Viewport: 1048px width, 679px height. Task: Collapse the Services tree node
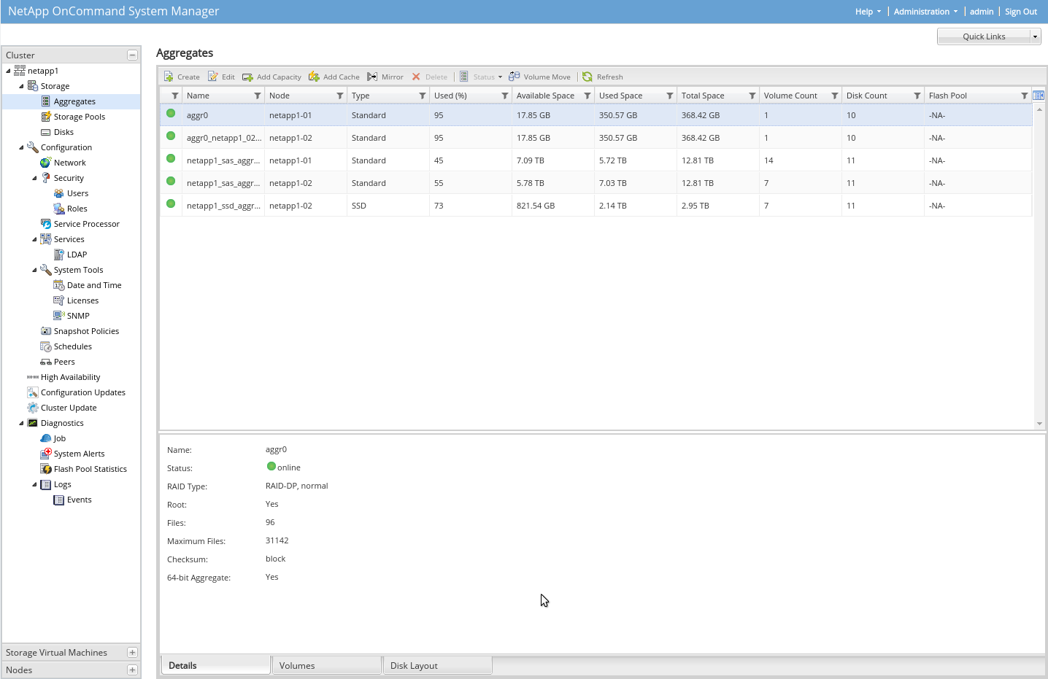pos(34,239)
